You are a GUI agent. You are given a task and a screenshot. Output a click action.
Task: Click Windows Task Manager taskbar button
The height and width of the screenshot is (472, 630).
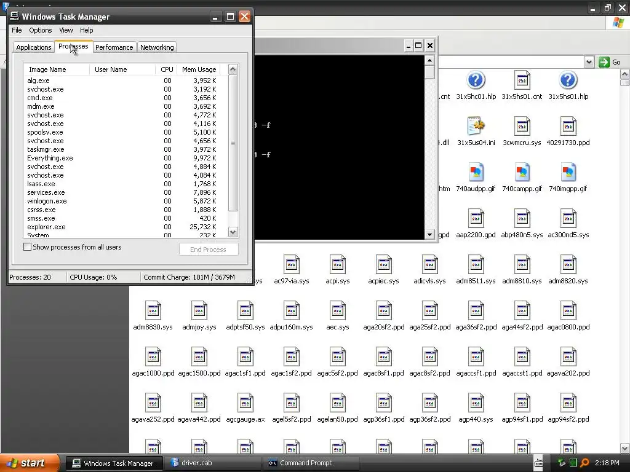[114, 463]
